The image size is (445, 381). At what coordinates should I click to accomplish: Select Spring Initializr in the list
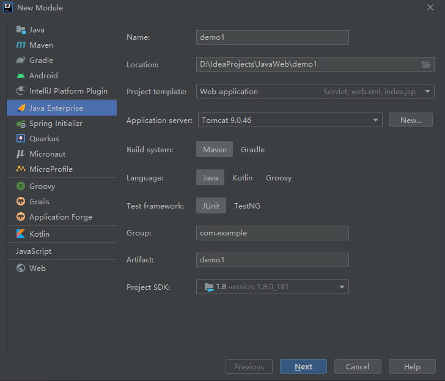pos(62,124)
